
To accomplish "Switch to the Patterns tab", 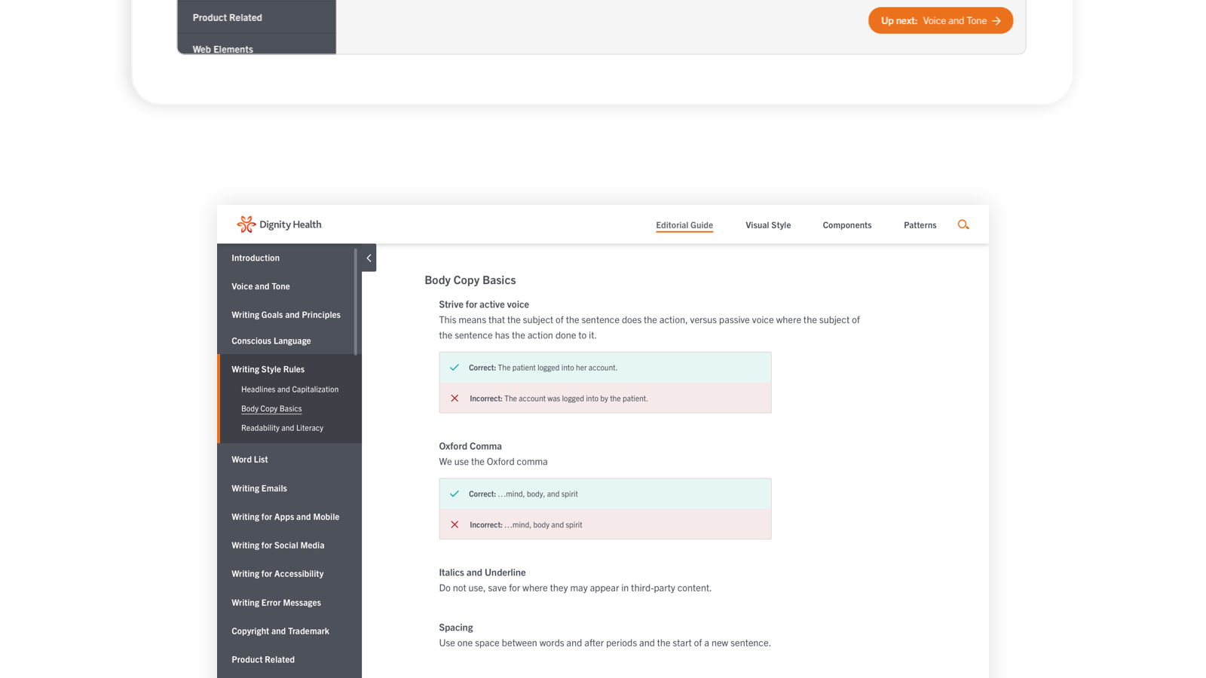I will click(x=920, y=225).
